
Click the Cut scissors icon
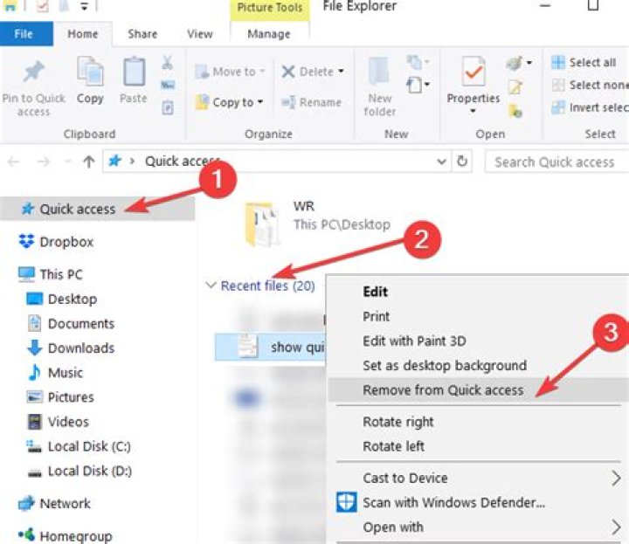click(168, 63)
